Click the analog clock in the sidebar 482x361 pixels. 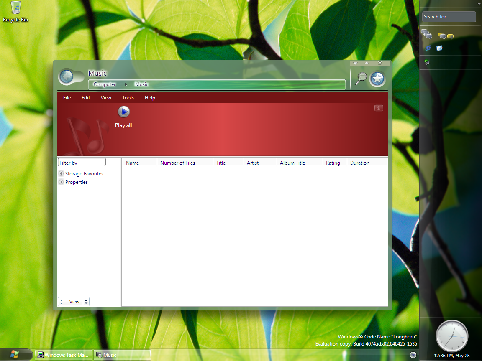pos(452,336)
